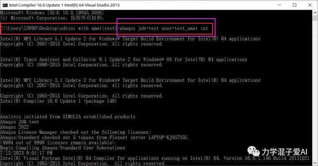
Task: Click the vertical scrollbar thumb
Action: point(315,18)
